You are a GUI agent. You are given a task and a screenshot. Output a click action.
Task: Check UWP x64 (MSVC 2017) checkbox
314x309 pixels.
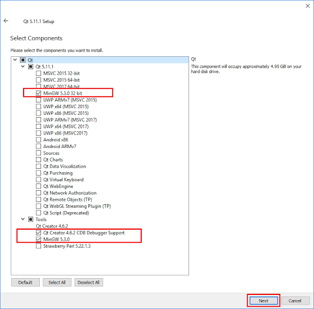click(x=38, y=127)
